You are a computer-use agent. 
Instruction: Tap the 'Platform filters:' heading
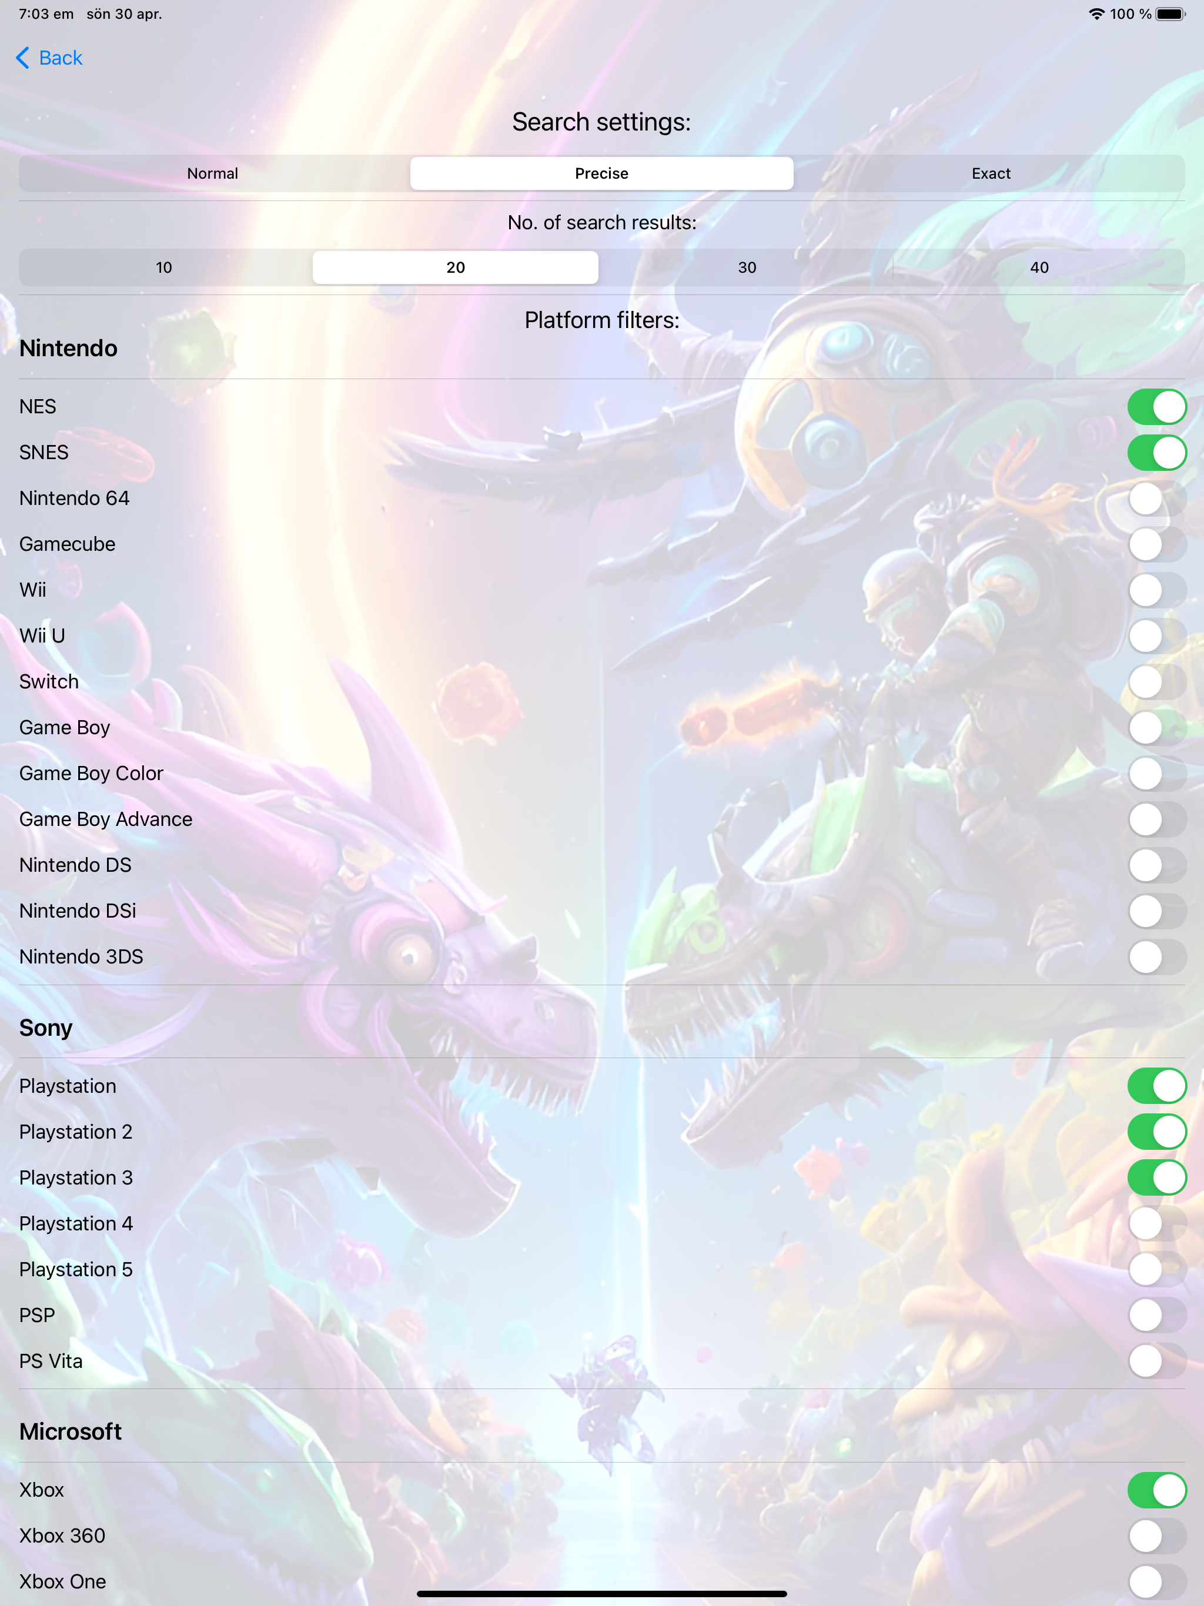pyautogui.click(x=601, y=320)
